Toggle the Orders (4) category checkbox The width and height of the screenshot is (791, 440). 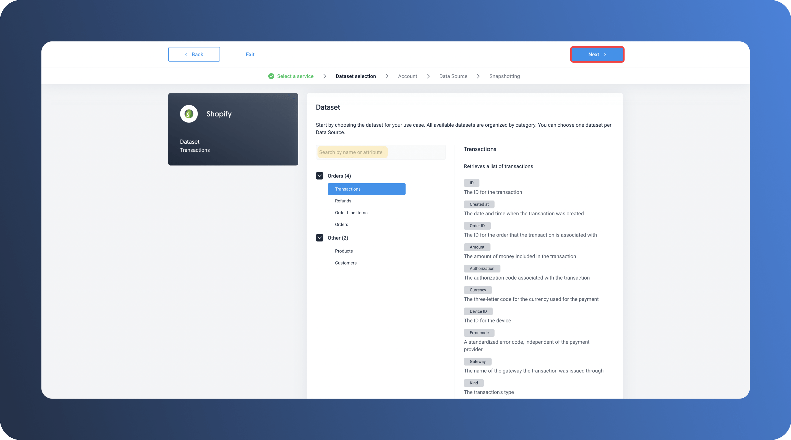click(320, 176)
